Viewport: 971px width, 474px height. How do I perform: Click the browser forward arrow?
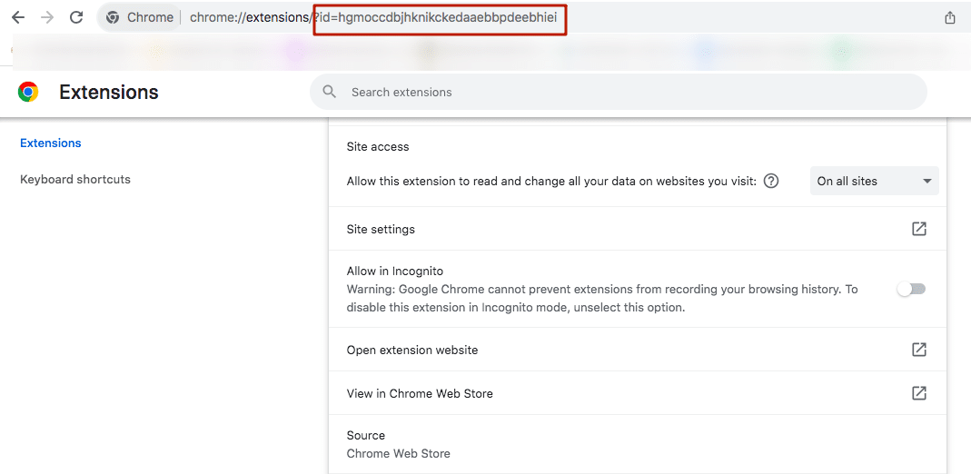tap(47, 17)
